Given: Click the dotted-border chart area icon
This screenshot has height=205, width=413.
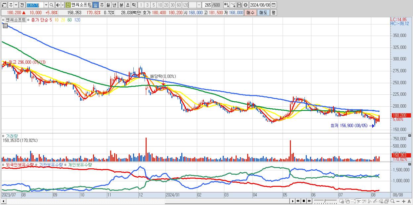Looking at the screenshot, I should [x=353, y=201].
